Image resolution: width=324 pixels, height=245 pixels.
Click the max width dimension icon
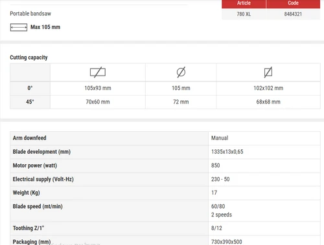pos(19,27)
